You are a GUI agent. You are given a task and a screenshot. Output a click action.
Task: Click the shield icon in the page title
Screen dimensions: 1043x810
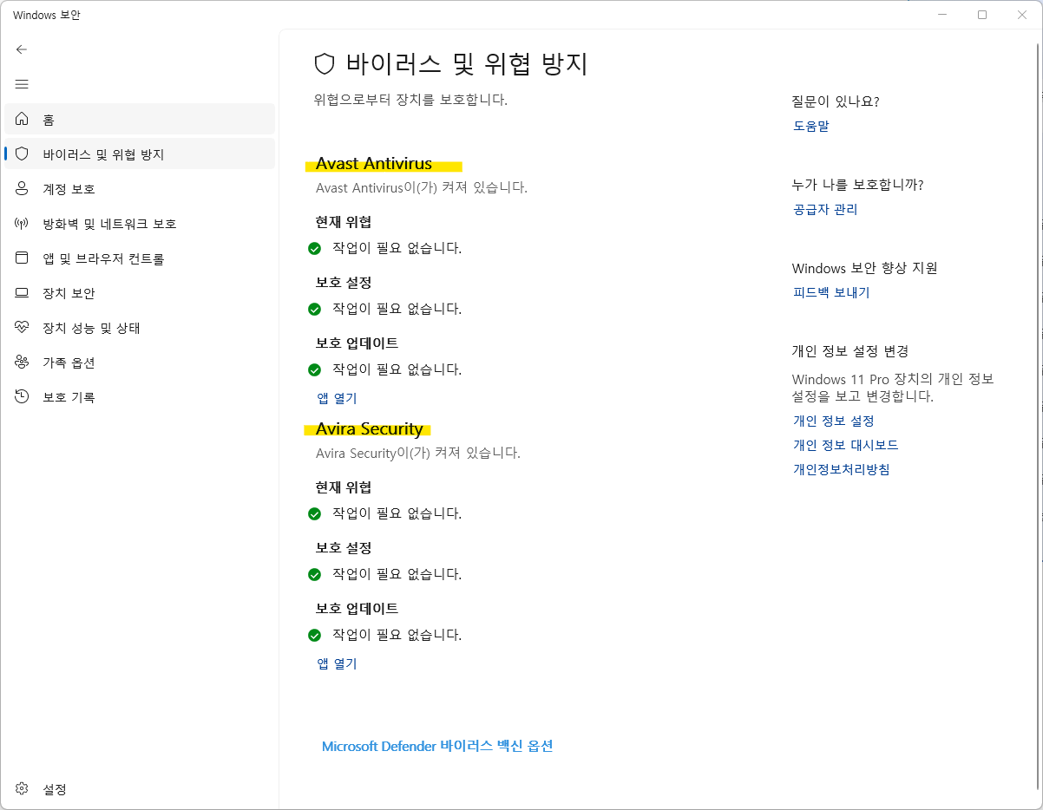click(325, 63)
